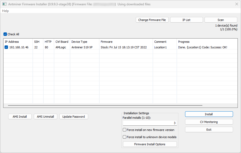This screenshot has width=241, height=153.
Task: Click the Stock firmware date cell
Action: point(124,47)
